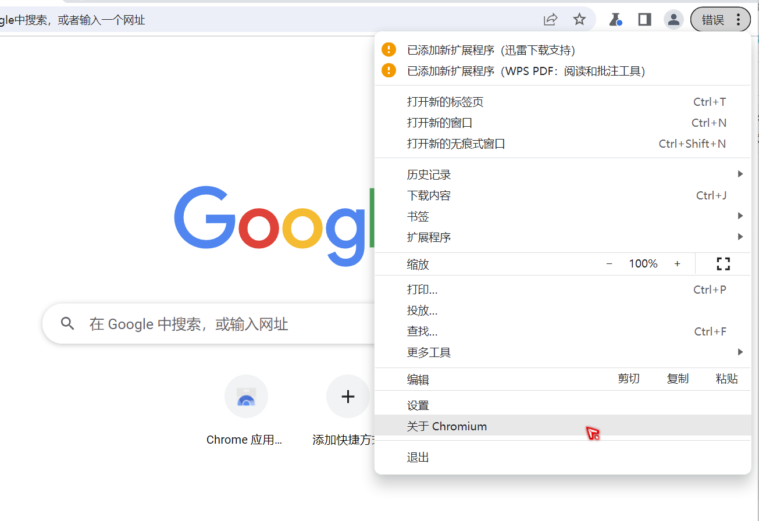Choose 打印... in the menu
Screen dimensions: 759x521
pos(563,290)
